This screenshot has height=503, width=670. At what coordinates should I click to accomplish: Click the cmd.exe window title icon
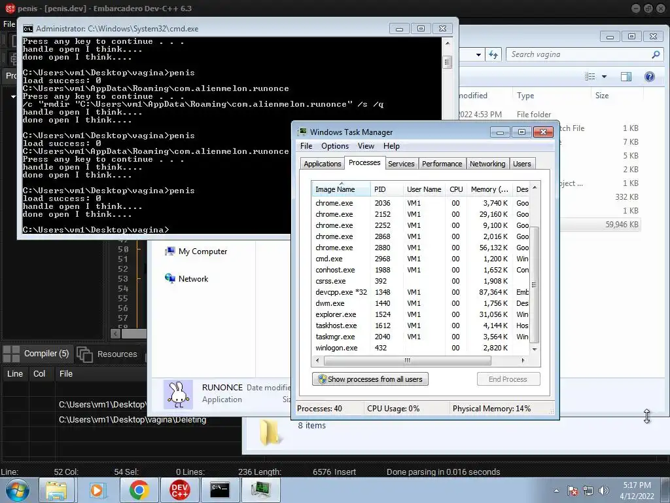coord(27,29)
